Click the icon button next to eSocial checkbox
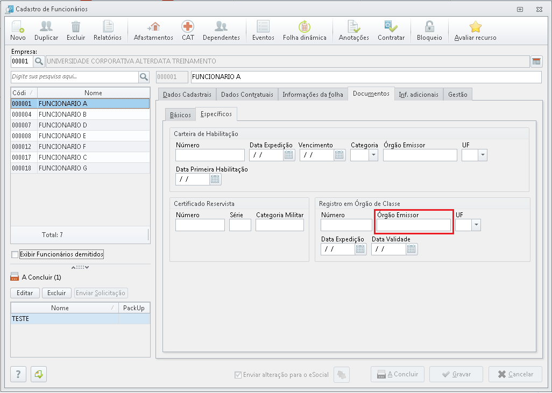The width and height of the screenshot is (552, 393). point(342,374)
